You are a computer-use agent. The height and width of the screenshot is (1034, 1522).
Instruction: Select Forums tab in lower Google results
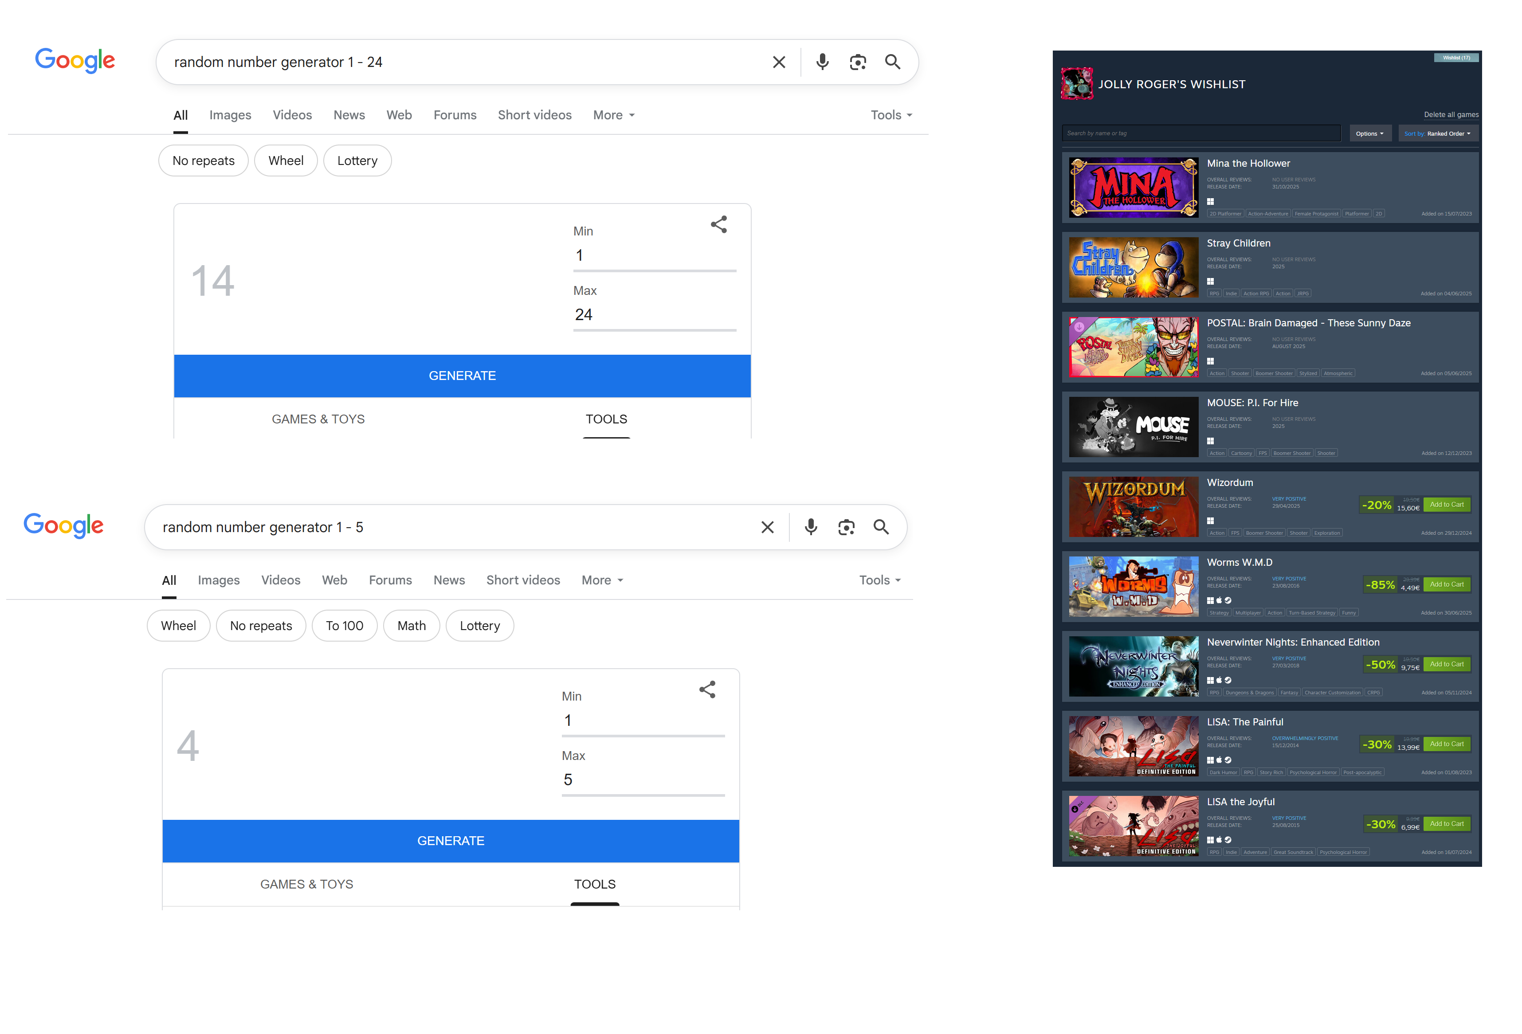(x=390, y=580)
